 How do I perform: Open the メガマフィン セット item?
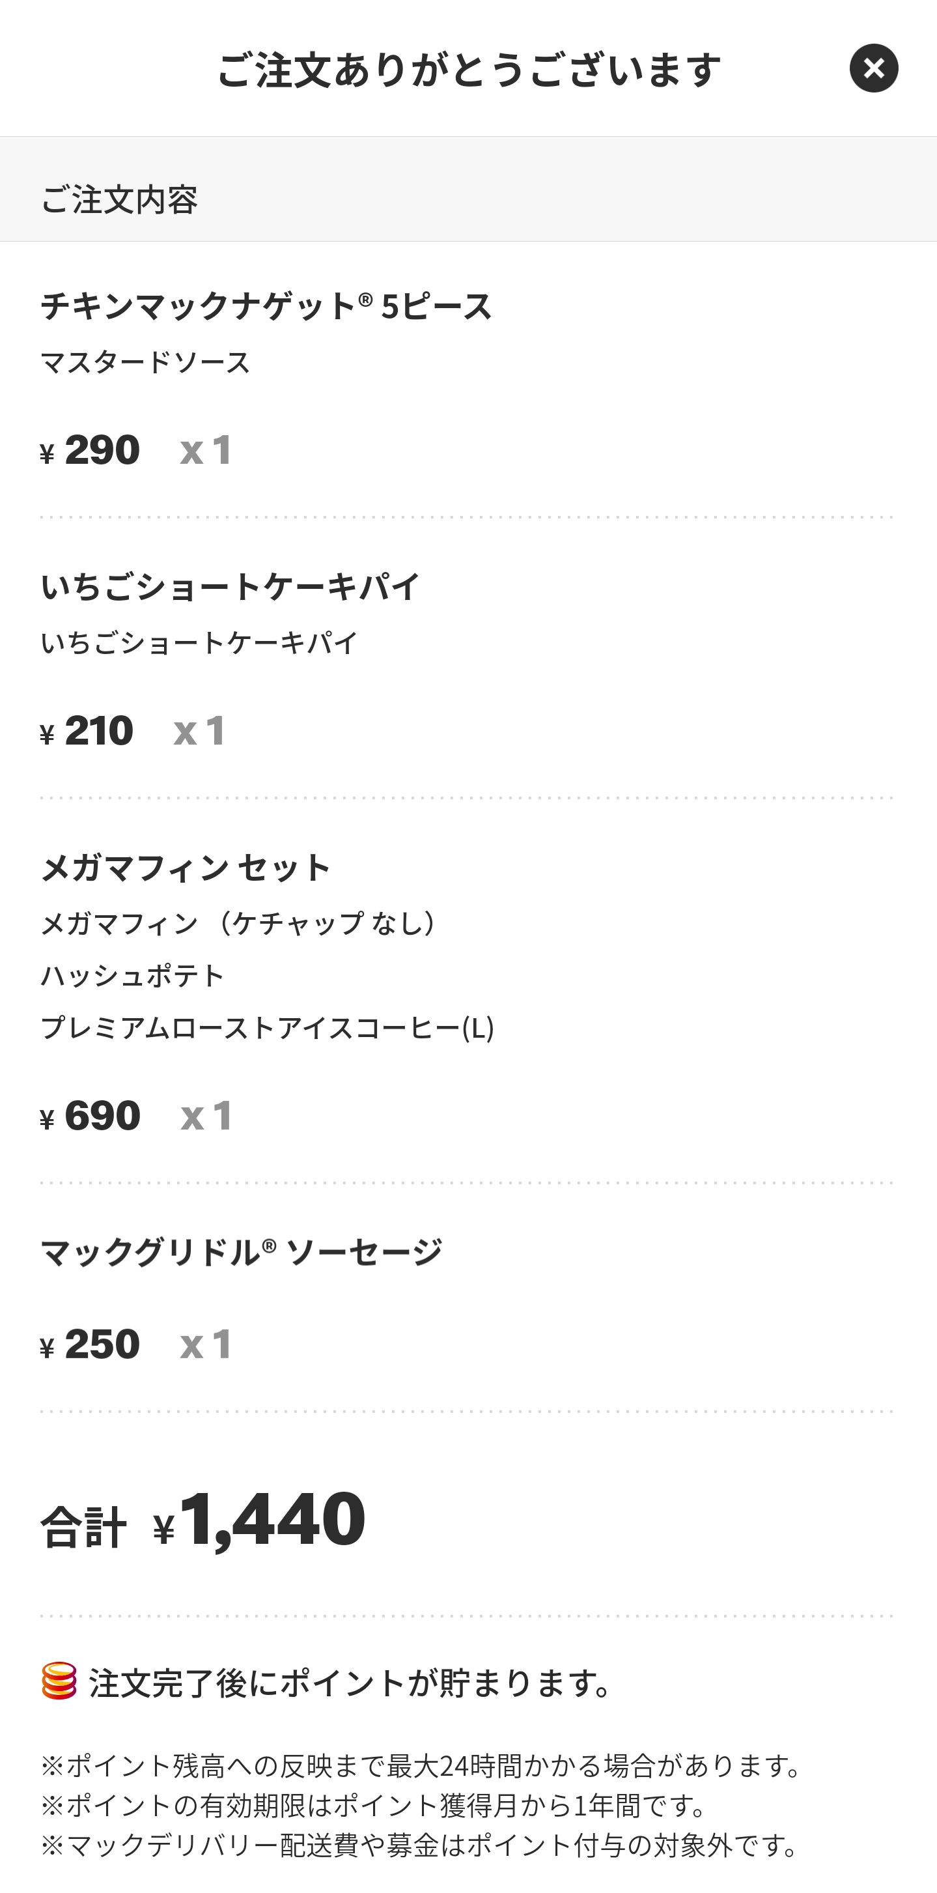coord(185,867)
